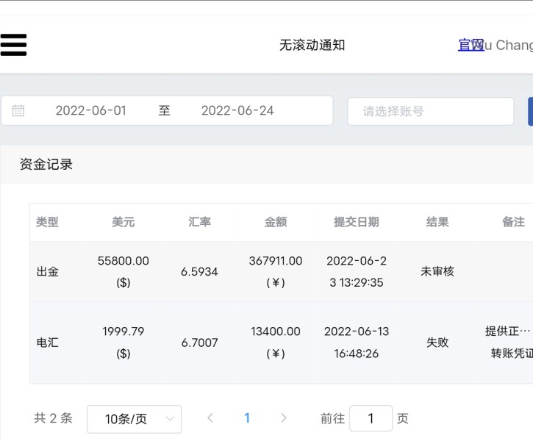Open the hamburger menu
This screenshot has height=441, width=533.
13,45
